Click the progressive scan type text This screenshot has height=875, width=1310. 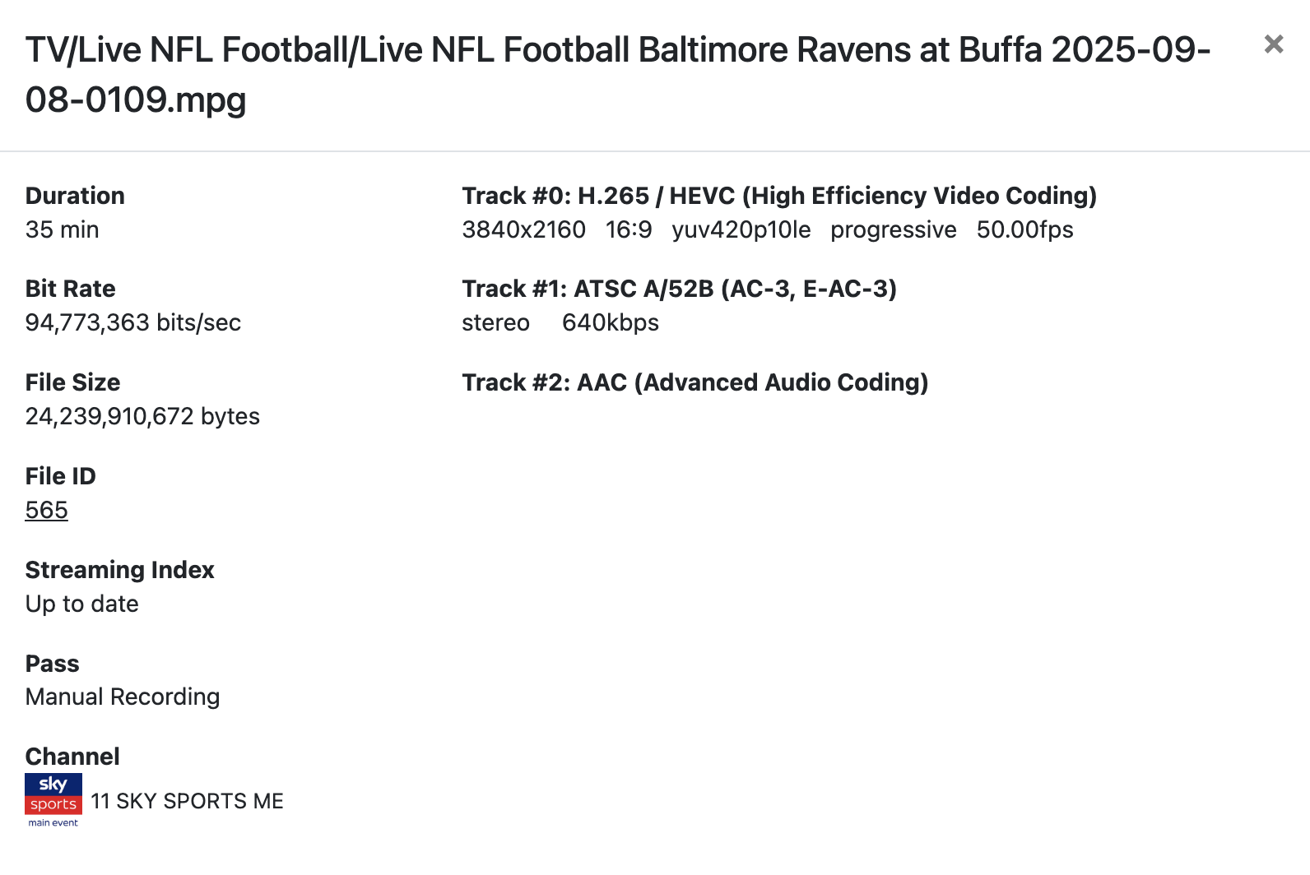click(x=893, y=230)
